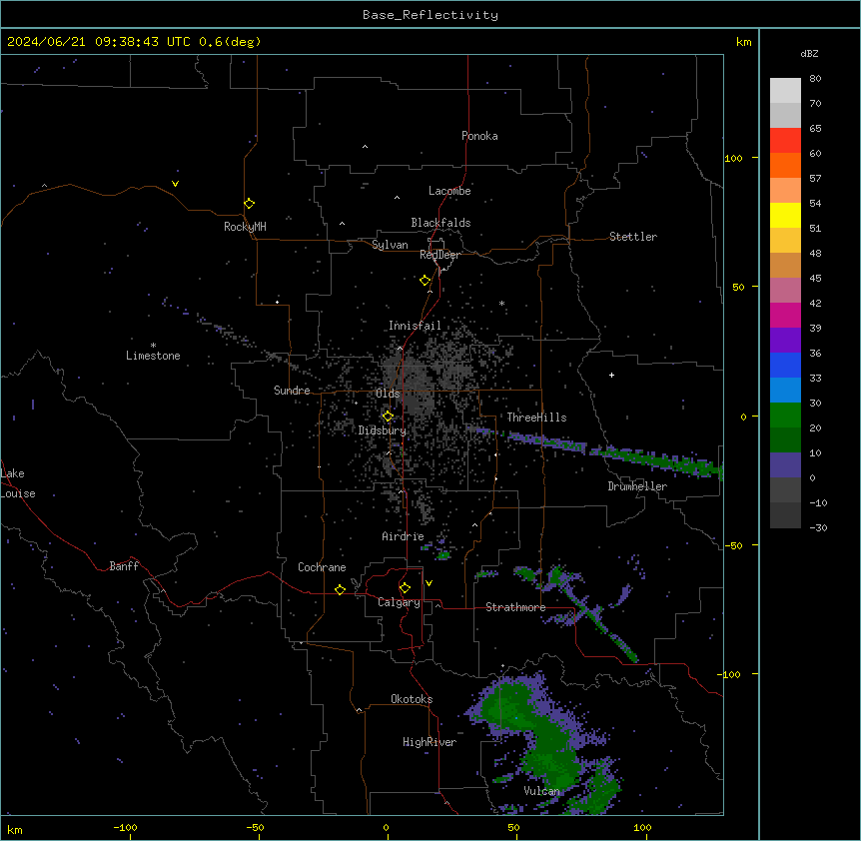
Task: Click the Stettler city label
Action: coord(633,237)
